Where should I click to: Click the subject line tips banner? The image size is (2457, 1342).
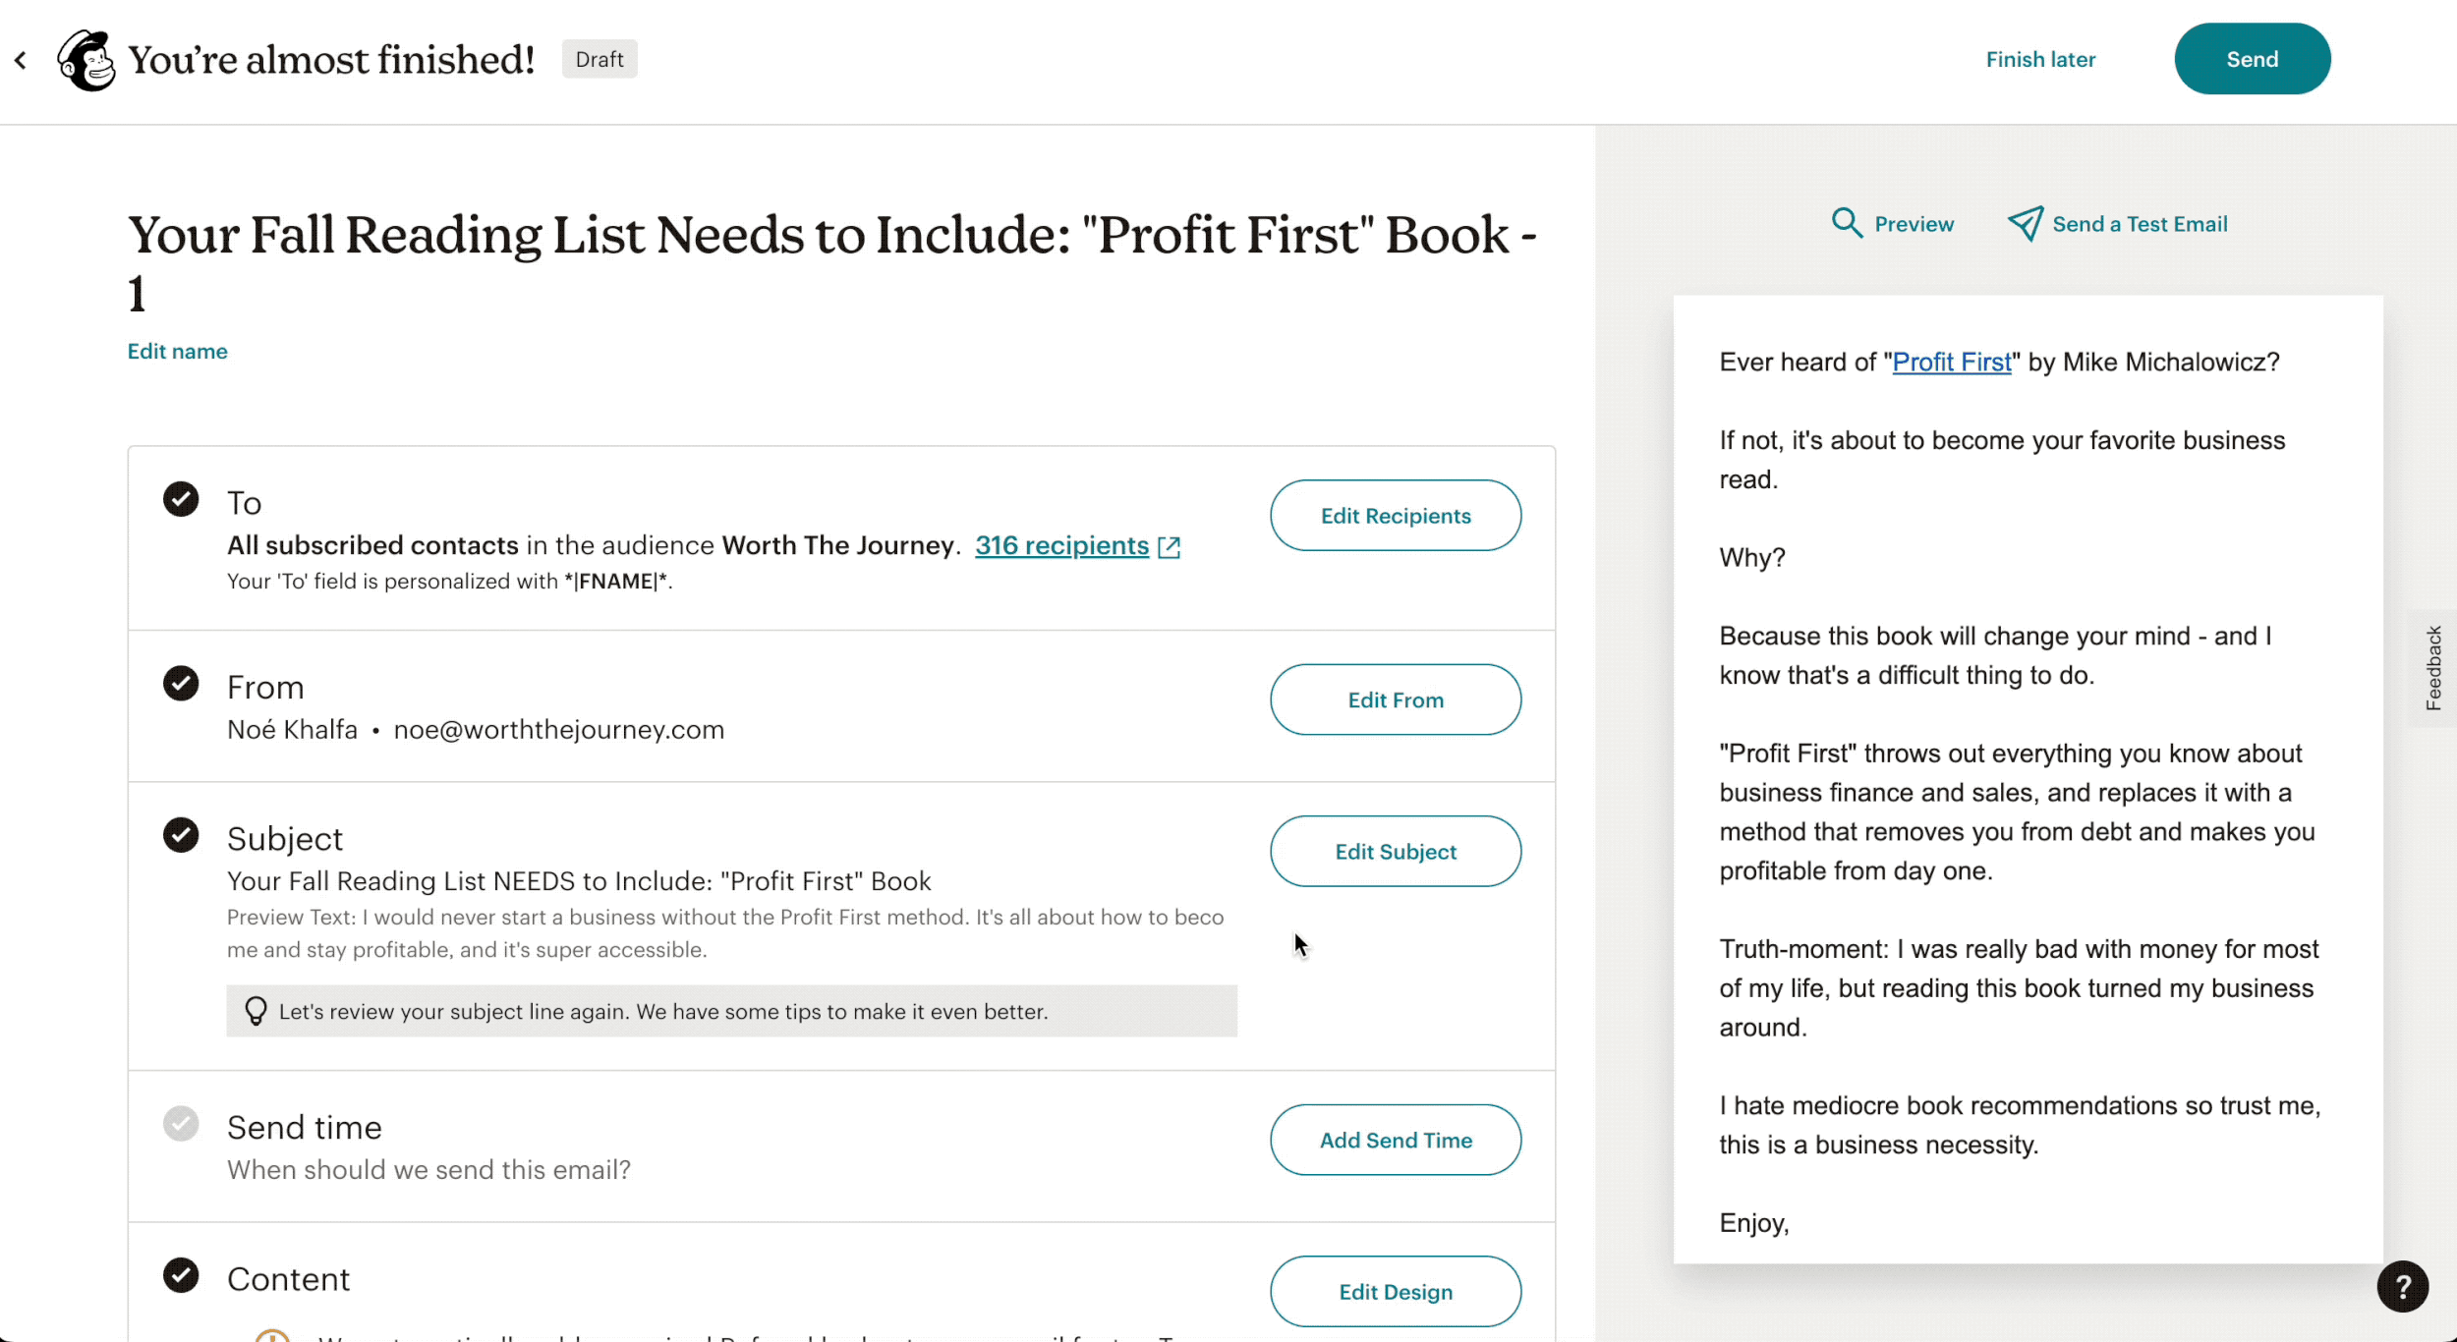pyautogui.click(x=731, y=1011)
